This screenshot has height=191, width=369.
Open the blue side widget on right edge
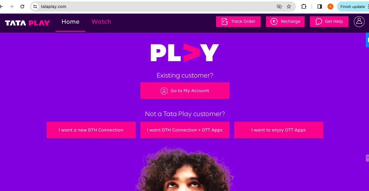pos(367,40)
